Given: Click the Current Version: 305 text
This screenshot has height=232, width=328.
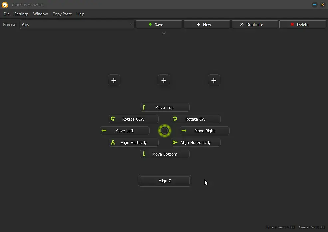Looking at the screenshot, I should click(280, 227).
